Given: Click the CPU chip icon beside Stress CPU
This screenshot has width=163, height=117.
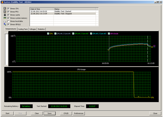Looking at the screenshot, I should pyautogui.click(x=5, y=8).
